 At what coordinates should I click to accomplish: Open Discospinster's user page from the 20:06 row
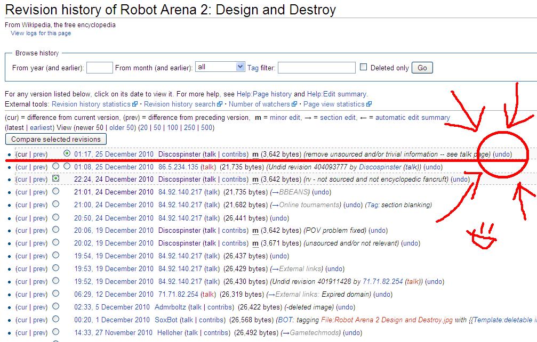(180, 231)
